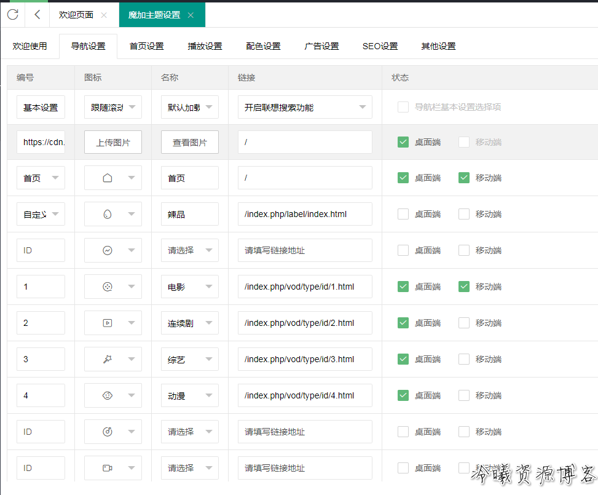
Task: Open the icon selector in the 电影 row
Action: [x=113, y=287]
